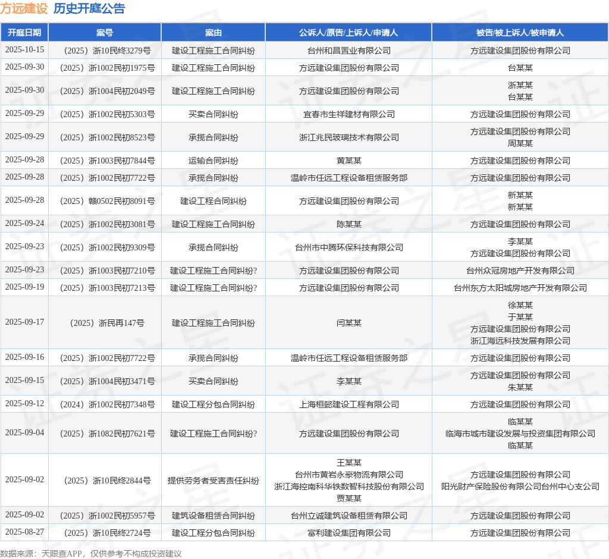The width and height of the screenshot is (609, 559).
Task: Click case number (2025)浙10民终2844号
Action: point(107,481)
